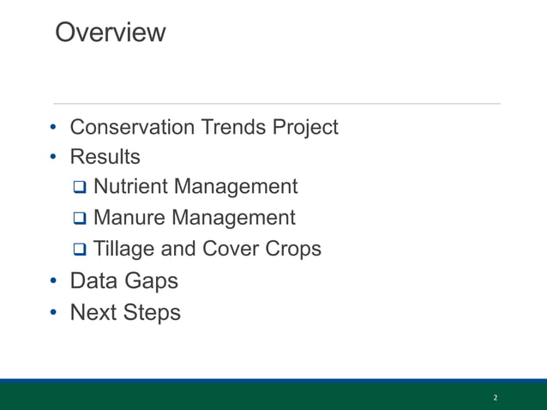Click the blue dot before Next Steps
The image size is (547, 410).
point(53,311)
